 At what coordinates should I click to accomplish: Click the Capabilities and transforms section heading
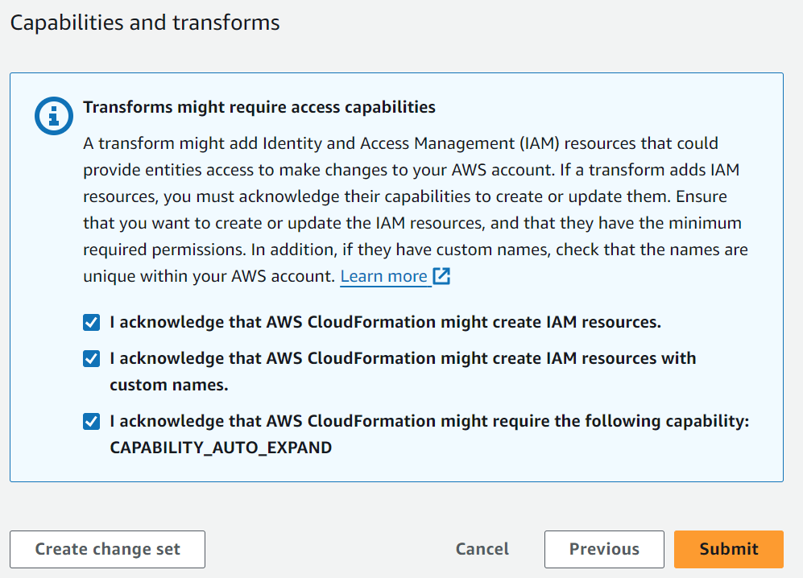(x=145, y=23)
